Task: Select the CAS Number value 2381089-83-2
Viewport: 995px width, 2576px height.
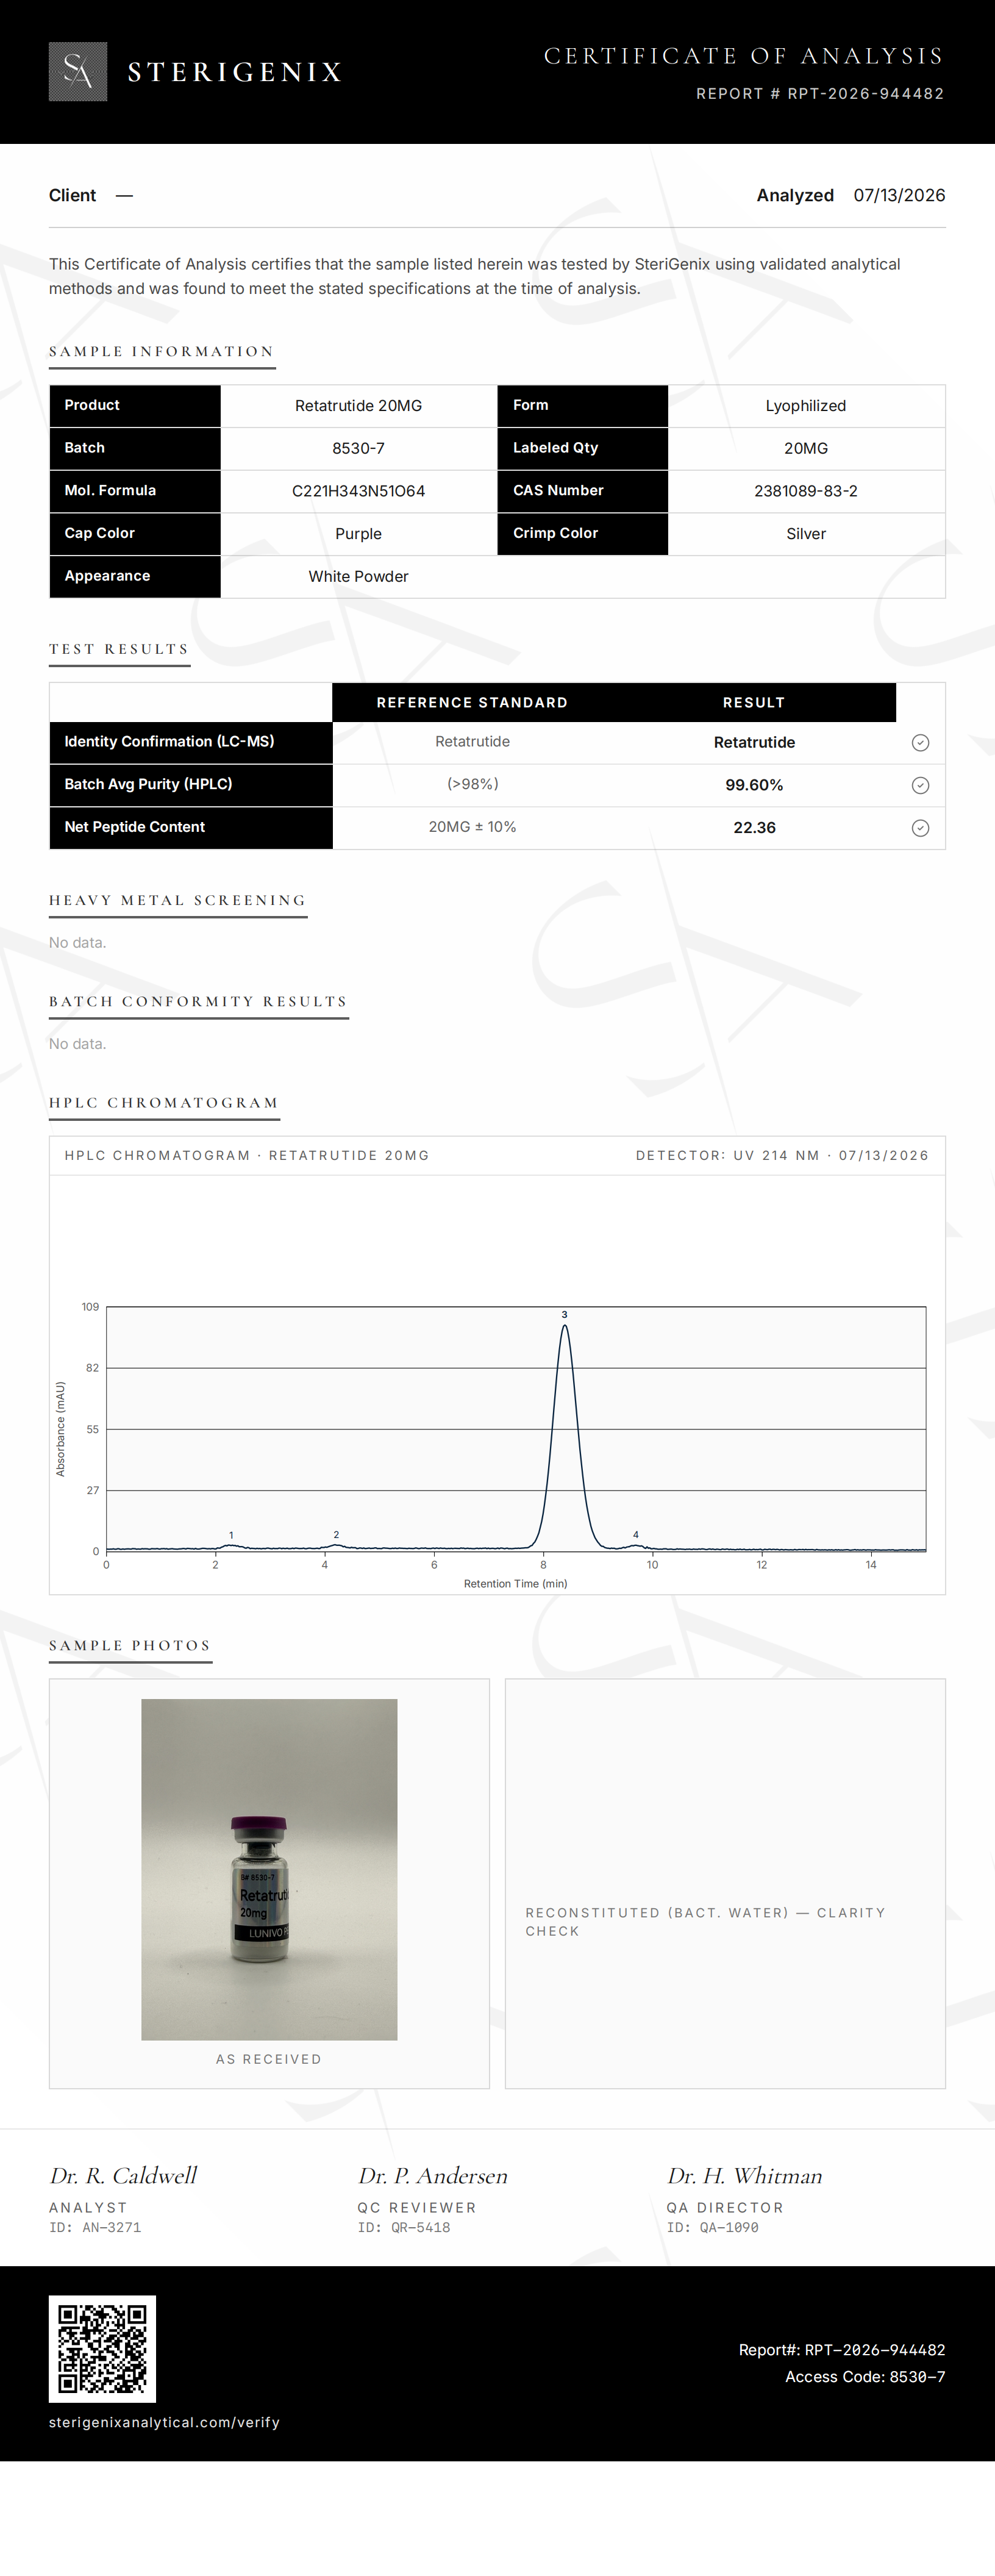Action: click(x=806, y=491)
